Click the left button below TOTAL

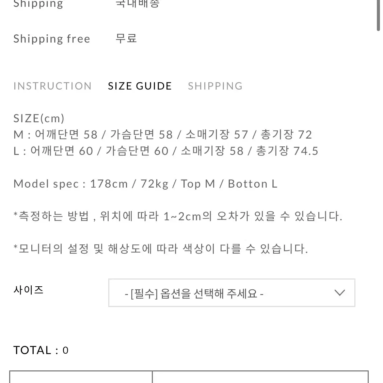(81, 377)
